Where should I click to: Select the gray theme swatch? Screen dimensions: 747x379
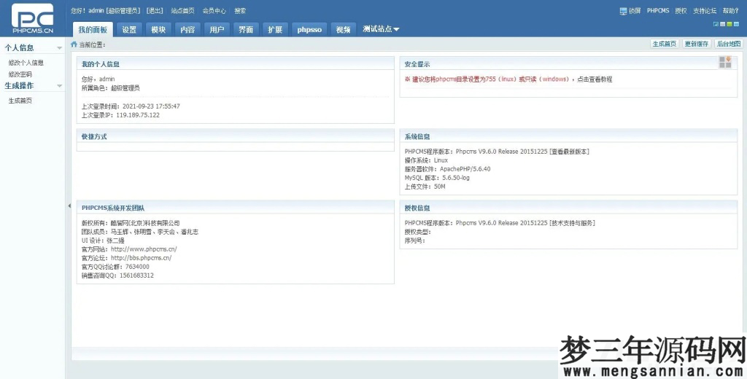[x=723, y=24]
